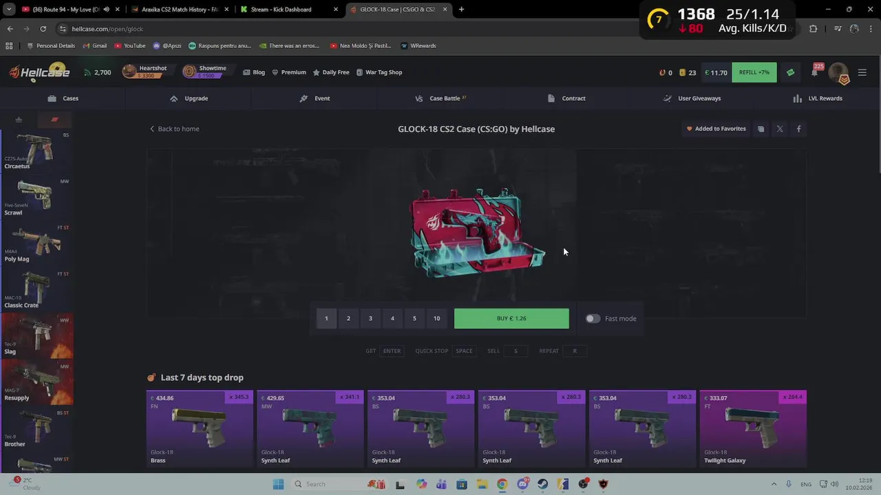Click the copy link icon
This screenshot has width=881, height=495.
point(761,129)
